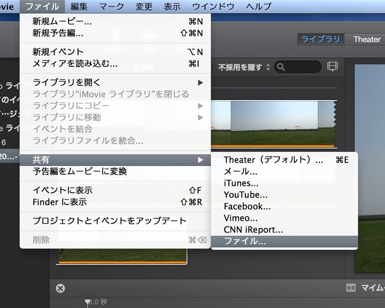Choose メディアを読み込む... menu item

click(x=115, y=64)
